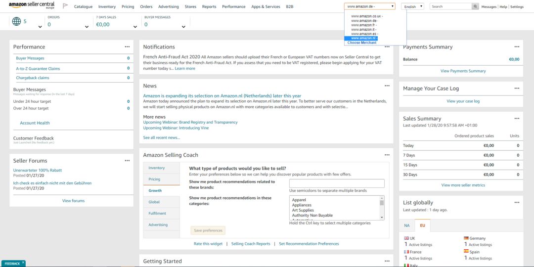This screenshot has height=267, width=534.
Task: Click the flag icon beside the logo
Action: click(x=65, y=6)
